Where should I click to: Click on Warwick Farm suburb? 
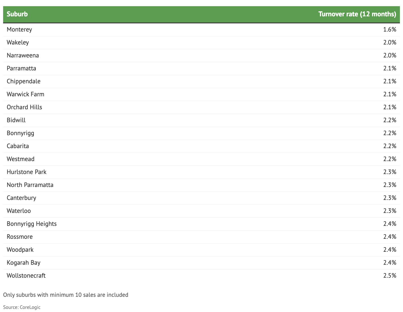(x=25, y=94)
